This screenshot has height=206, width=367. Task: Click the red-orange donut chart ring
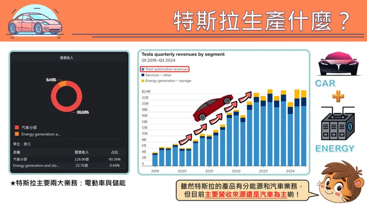pyautogui.click(x=66, y=96)
